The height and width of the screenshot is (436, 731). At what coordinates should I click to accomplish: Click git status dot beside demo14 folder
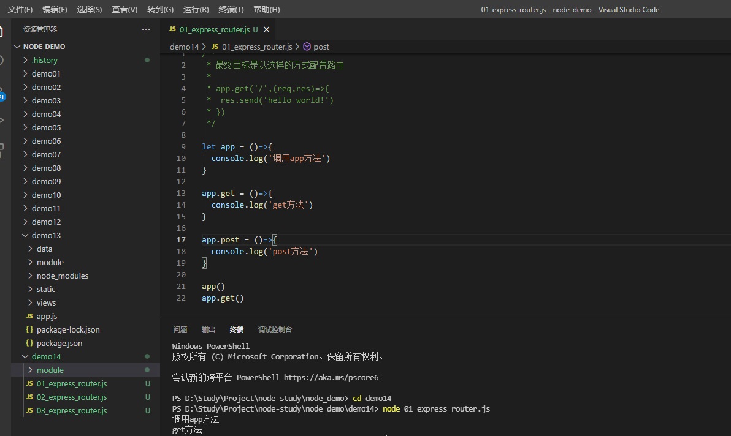(147, 356)
